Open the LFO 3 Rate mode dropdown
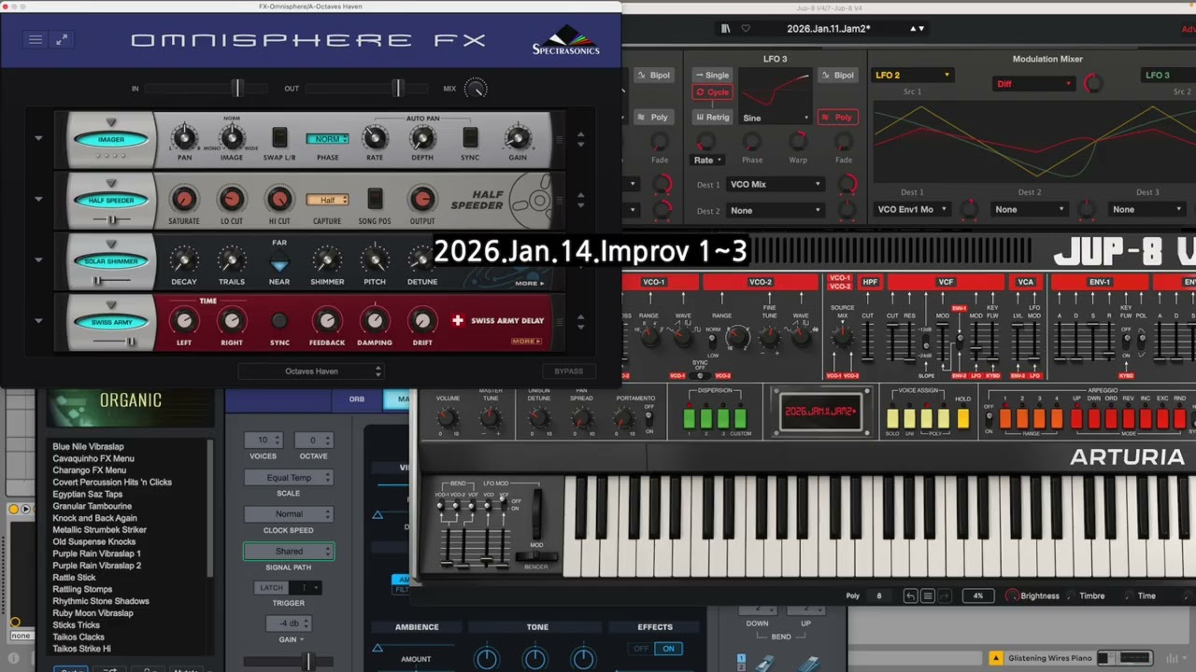The image size is (1196, 672). coord(707,161)
